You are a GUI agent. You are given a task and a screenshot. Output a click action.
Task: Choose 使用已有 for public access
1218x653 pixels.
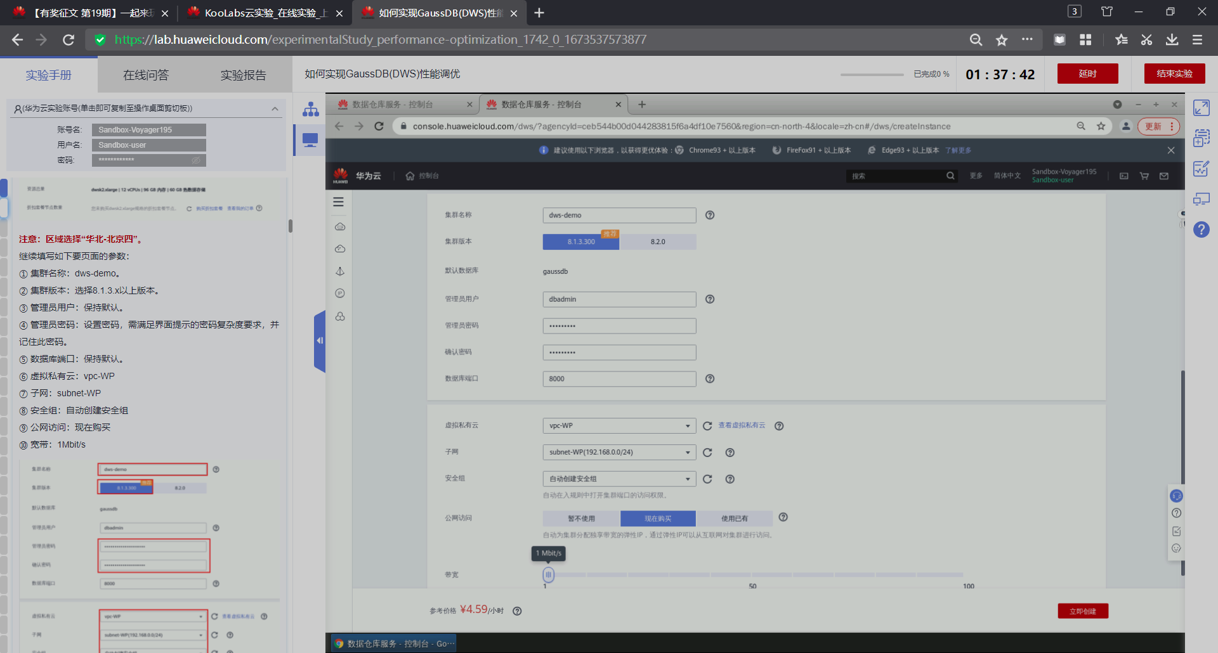[735, 519]
